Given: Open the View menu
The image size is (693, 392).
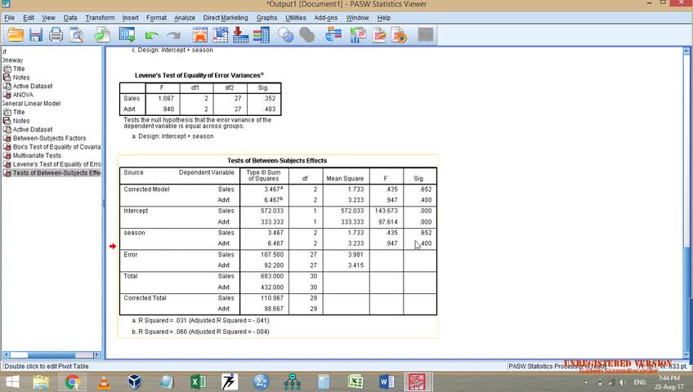Looking at the screenshot, I should [48, 18].
